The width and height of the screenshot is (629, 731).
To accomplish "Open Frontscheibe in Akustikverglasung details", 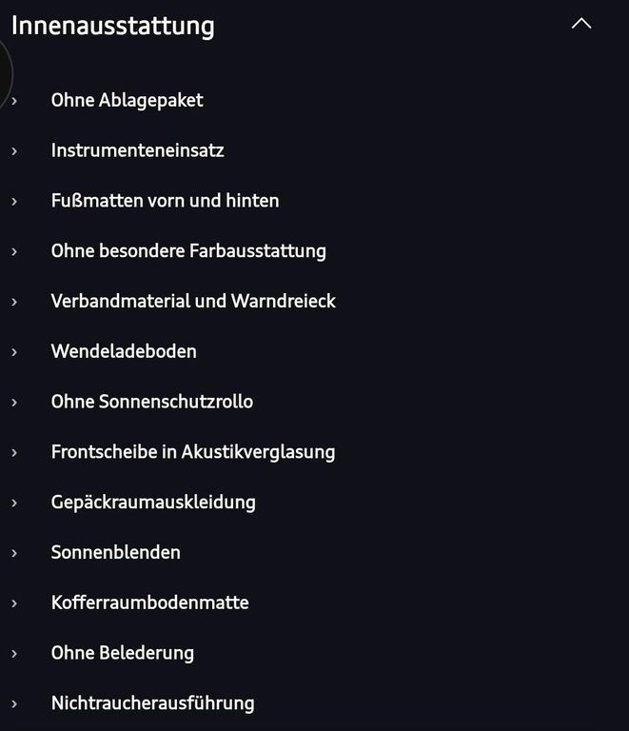I will (193, 452).
